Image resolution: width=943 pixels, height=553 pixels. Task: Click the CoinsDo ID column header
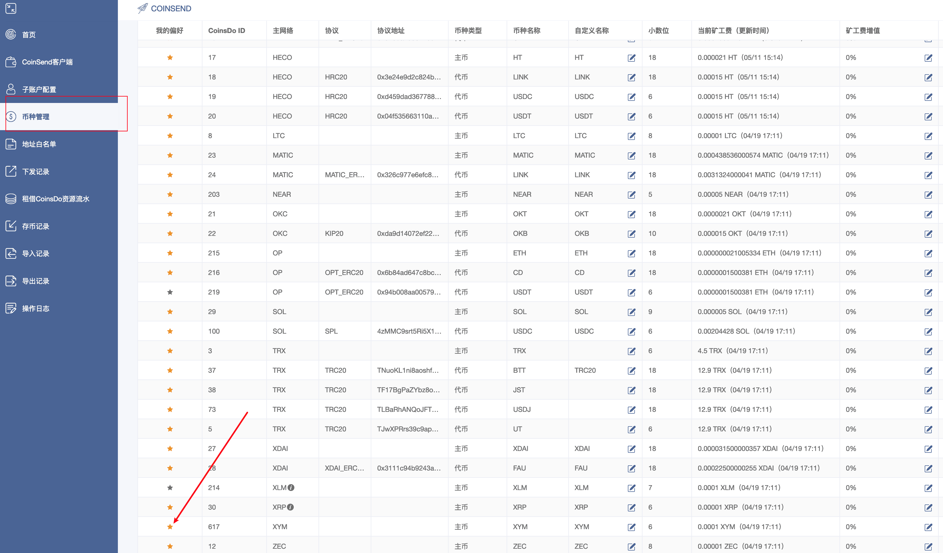coord(226,30)
